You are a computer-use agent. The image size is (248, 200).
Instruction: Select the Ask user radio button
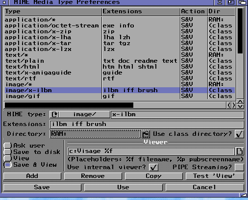tap(7, 146)
